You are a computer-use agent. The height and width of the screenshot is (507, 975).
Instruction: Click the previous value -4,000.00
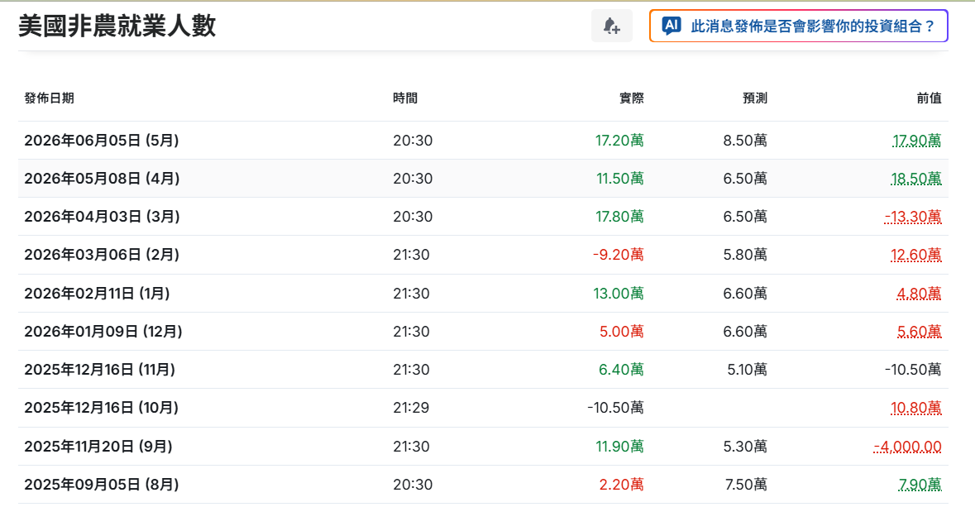click(907, 447)
